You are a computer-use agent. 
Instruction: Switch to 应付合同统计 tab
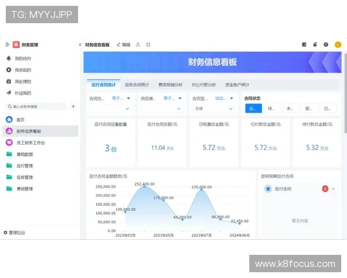(x=104, y=85)
